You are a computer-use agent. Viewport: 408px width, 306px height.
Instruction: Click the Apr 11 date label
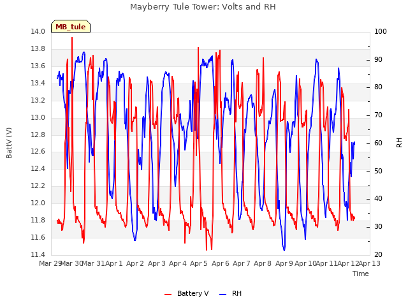(x=327, y=263)
